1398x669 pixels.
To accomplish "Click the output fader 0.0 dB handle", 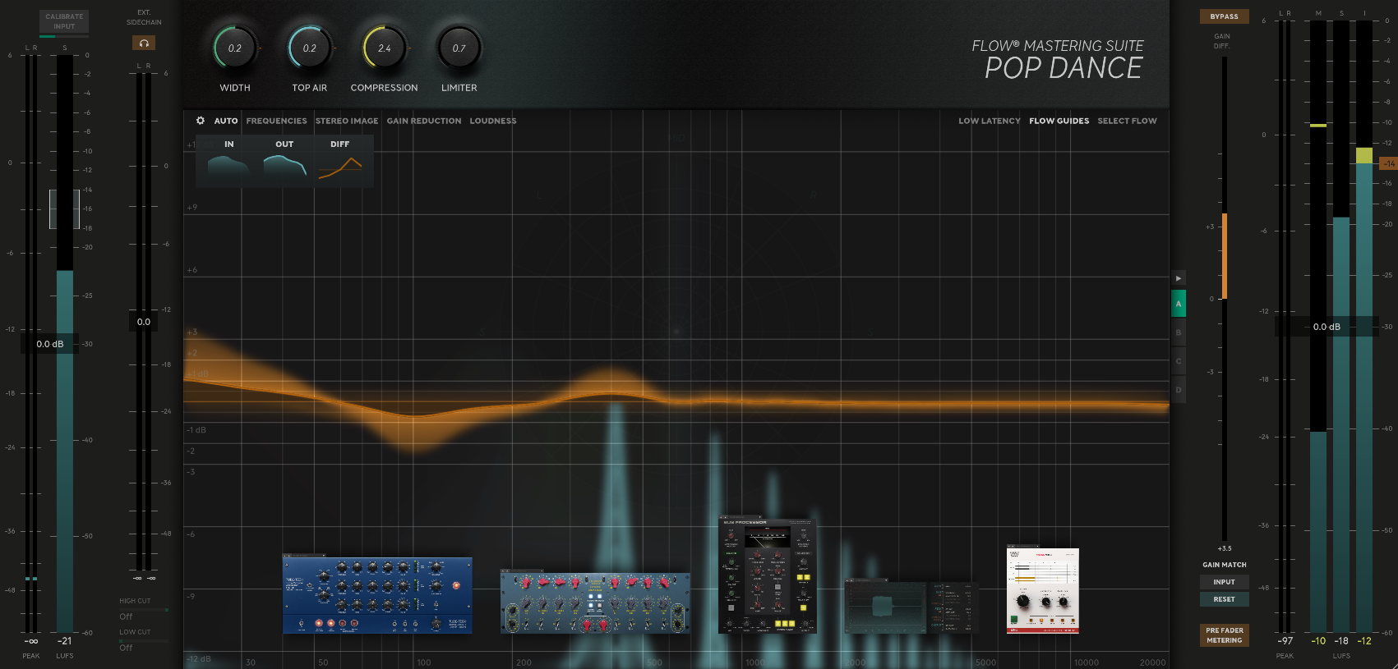I will [x=1326, y=327].
